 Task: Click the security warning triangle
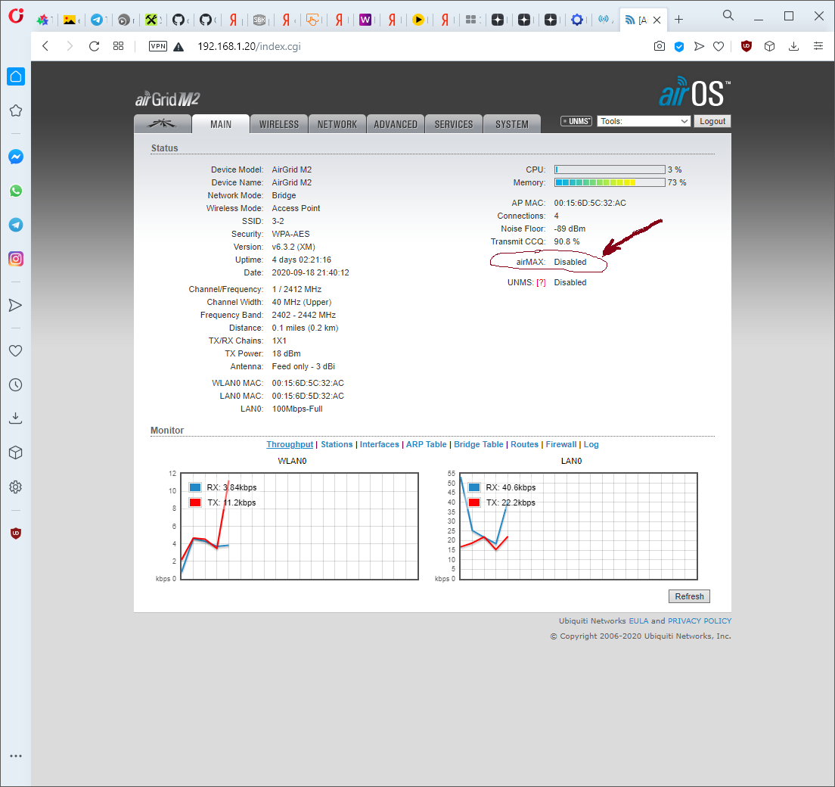(179, 47)
